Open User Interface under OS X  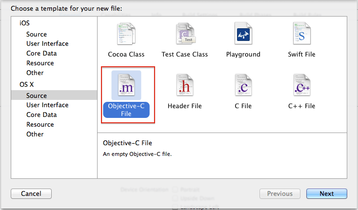(x=47, y=105)
